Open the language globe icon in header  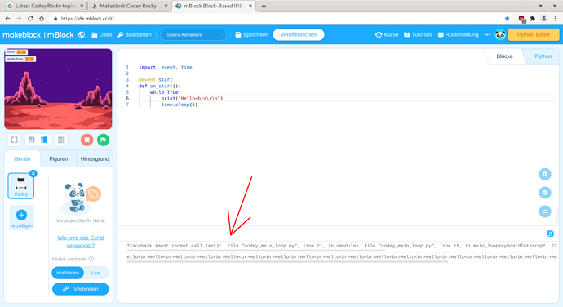pyautogui.click(x=82, y=35)
